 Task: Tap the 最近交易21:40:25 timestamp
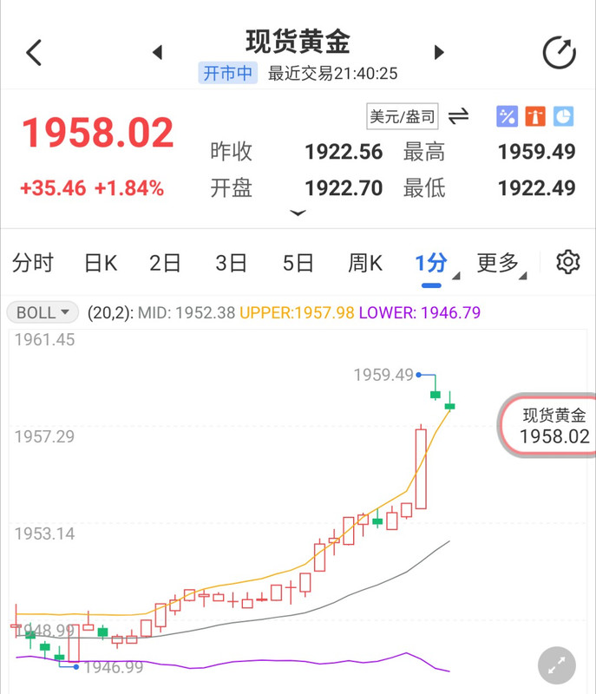pyautogui.click(x=333, y=74)
